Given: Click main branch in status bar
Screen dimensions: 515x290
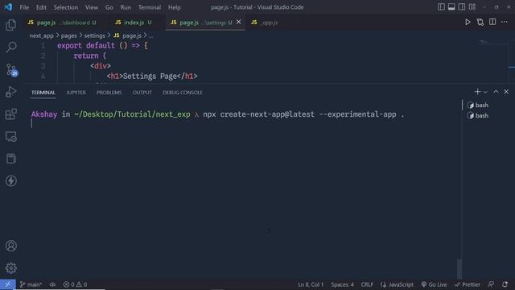Looking at the screenshot, I should 31,284.
